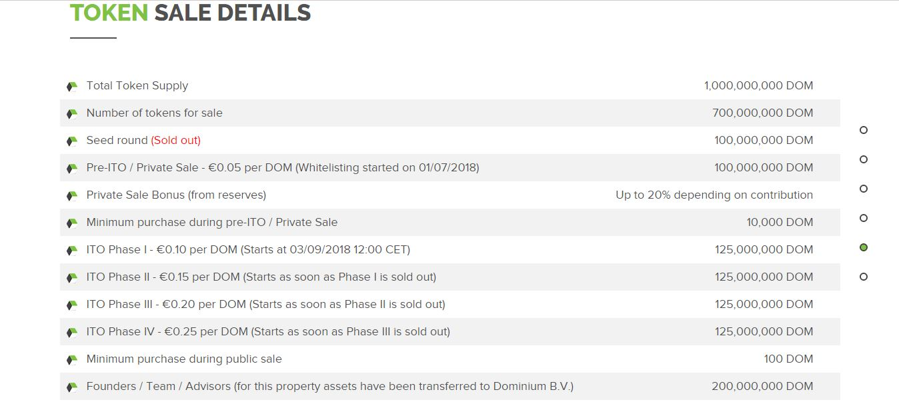Click the ITO Phase IV row text
Screen dimensions: 899x406
coord(268,332)
